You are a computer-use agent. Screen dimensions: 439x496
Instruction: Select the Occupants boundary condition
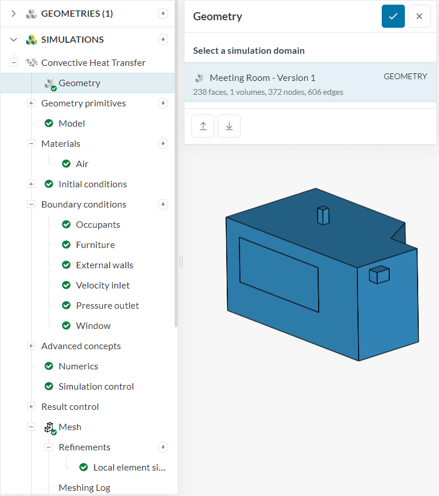[98, 224]
